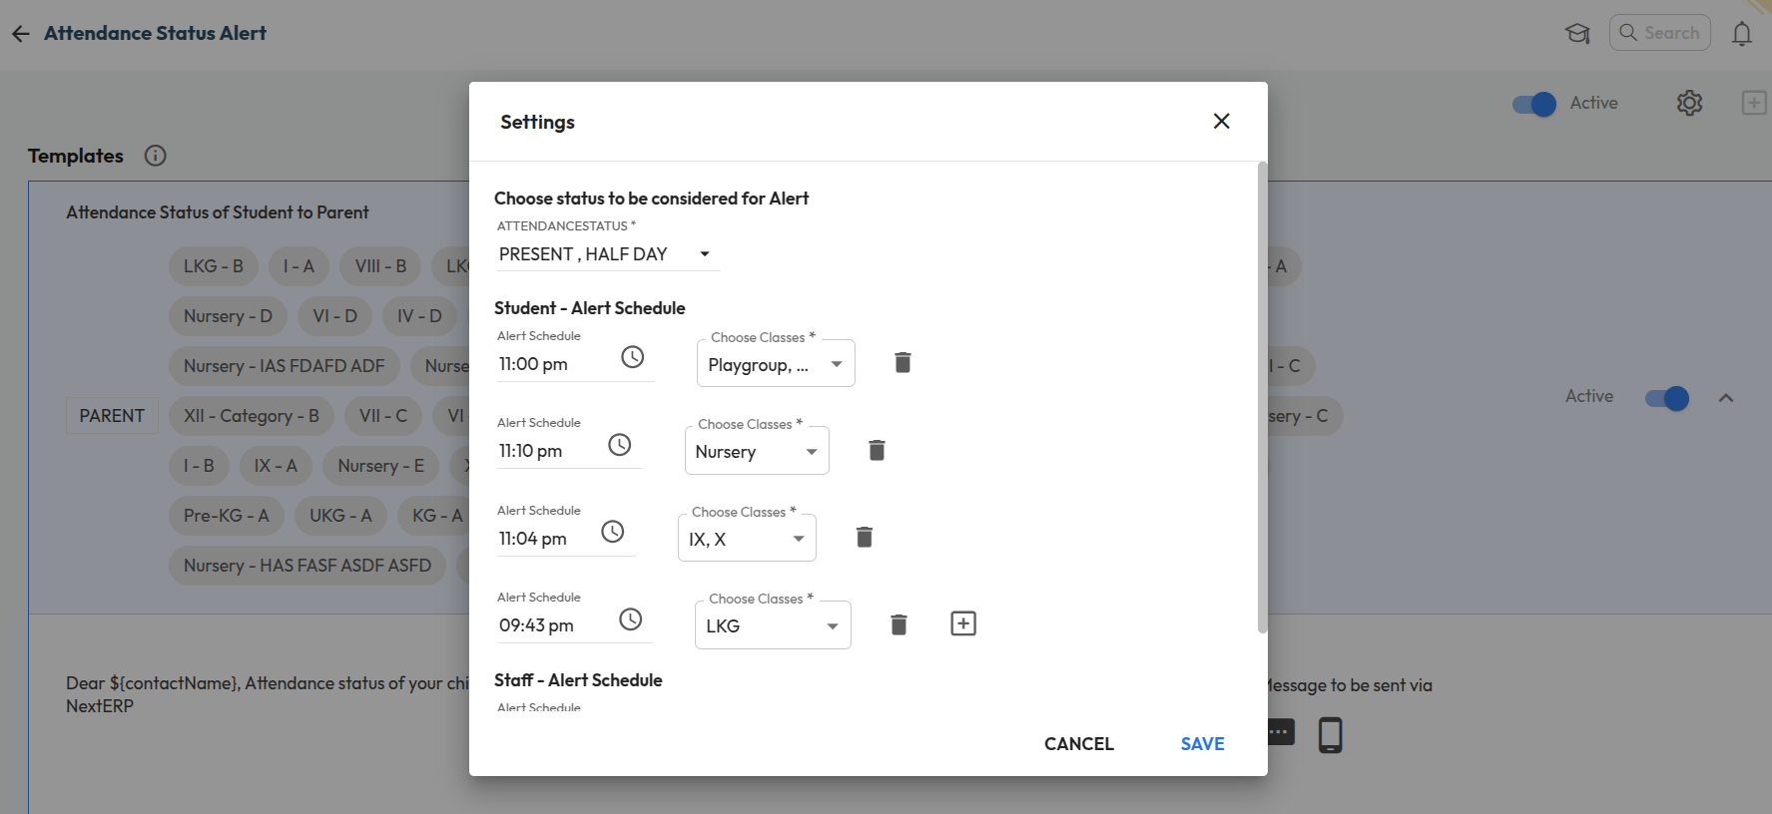Screen dimensions: 1772x814
Task: Delete the IX, X alert schedule row
Action: click(x=865, y=538)
